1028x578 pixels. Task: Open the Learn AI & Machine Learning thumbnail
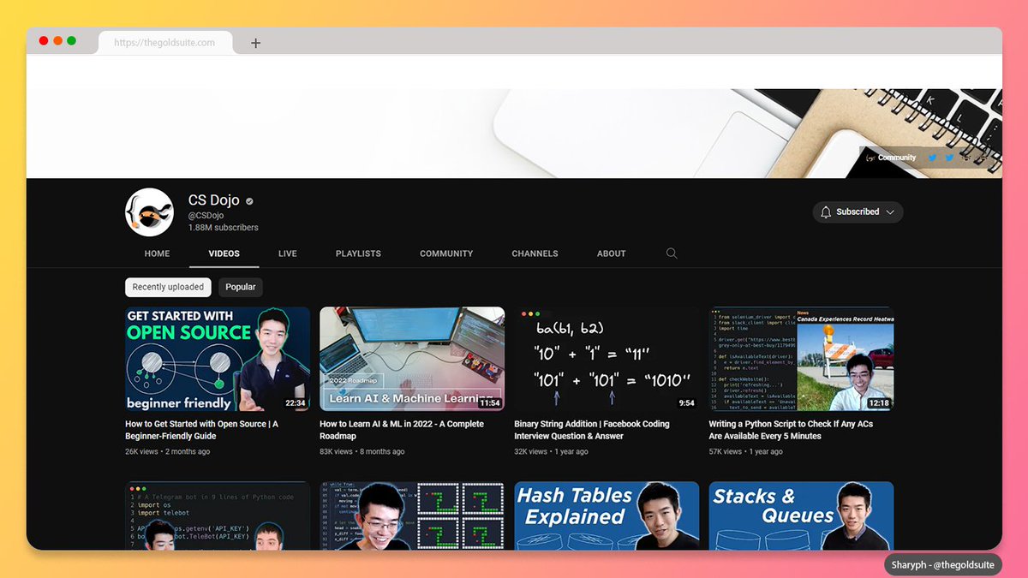point(412,359)
